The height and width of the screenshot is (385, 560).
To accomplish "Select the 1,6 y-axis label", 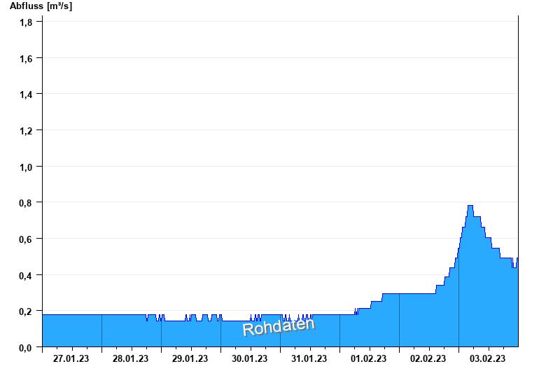I will [26, 59].
